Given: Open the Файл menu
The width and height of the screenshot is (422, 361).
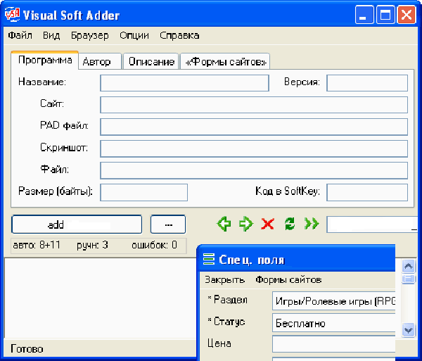Looking at the screenshot, I should point(20,35).
